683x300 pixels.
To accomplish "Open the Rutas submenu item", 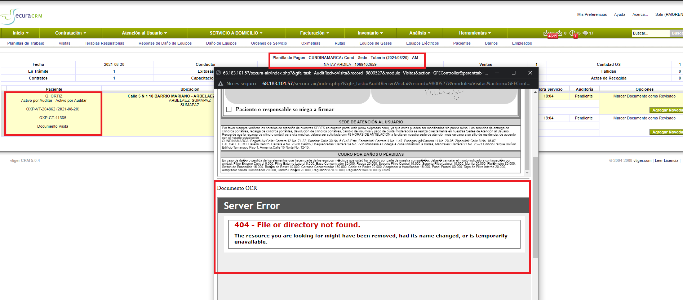I will pos(340,43).
